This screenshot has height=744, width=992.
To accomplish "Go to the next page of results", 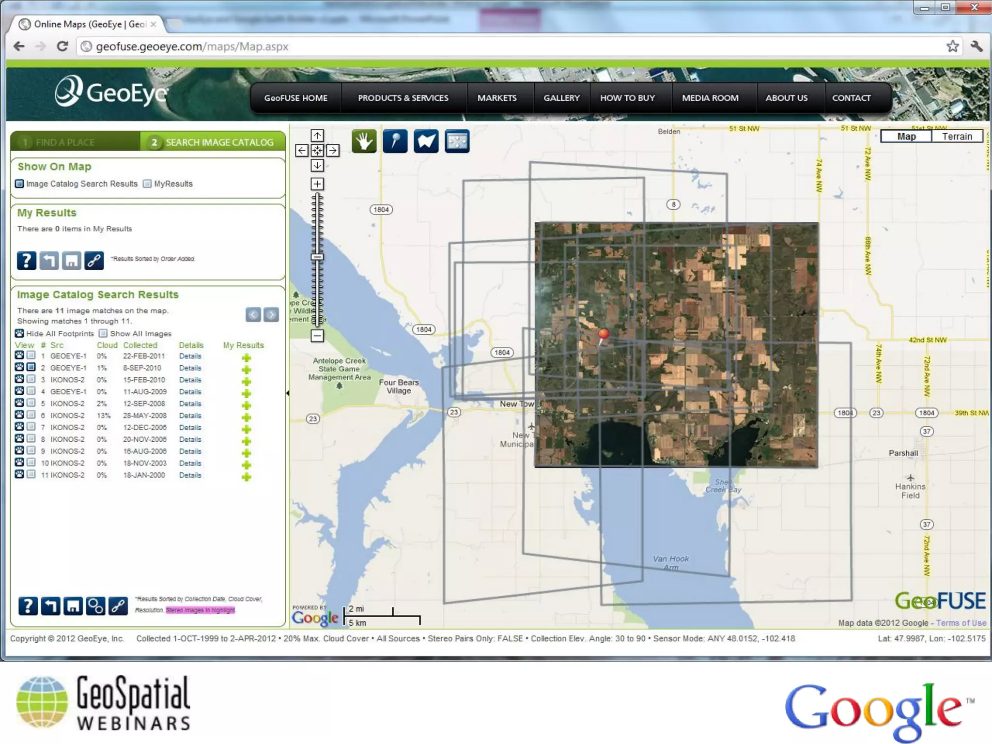I will coord(271,315).
